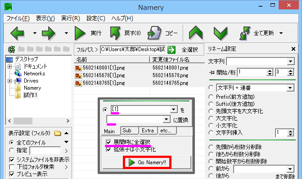Select デスクトップ in the folder tree
302x179 pixels.
click(27, 59)
